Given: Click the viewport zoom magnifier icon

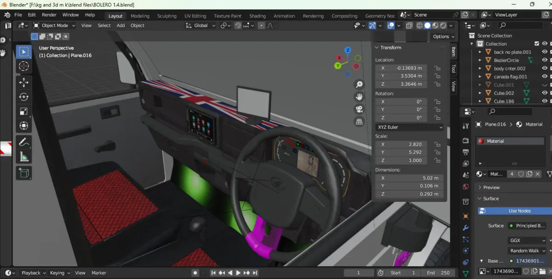Looking at the screenshot, I should point(359,84).
